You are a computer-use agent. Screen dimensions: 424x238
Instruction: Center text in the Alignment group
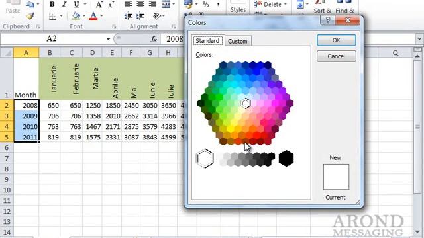pos(140,4)
